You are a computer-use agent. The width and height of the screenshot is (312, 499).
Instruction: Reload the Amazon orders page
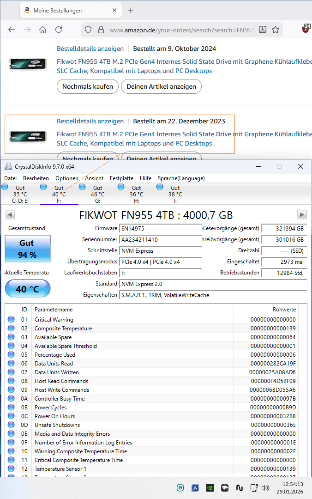pos(59,30)
